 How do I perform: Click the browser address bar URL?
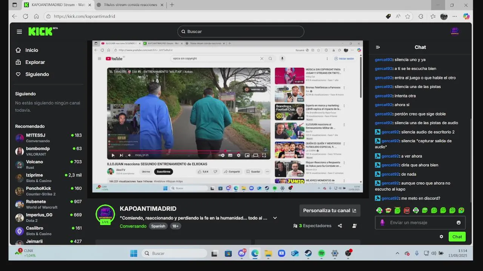[85, 16]
